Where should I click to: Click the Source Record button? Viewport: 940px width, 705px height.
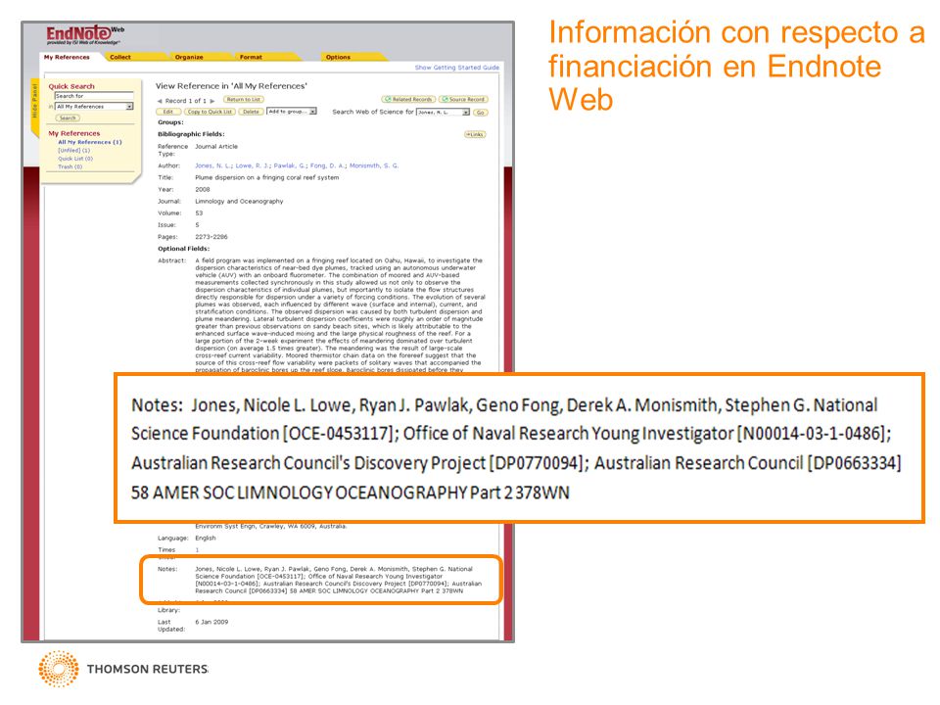point(463,100)
